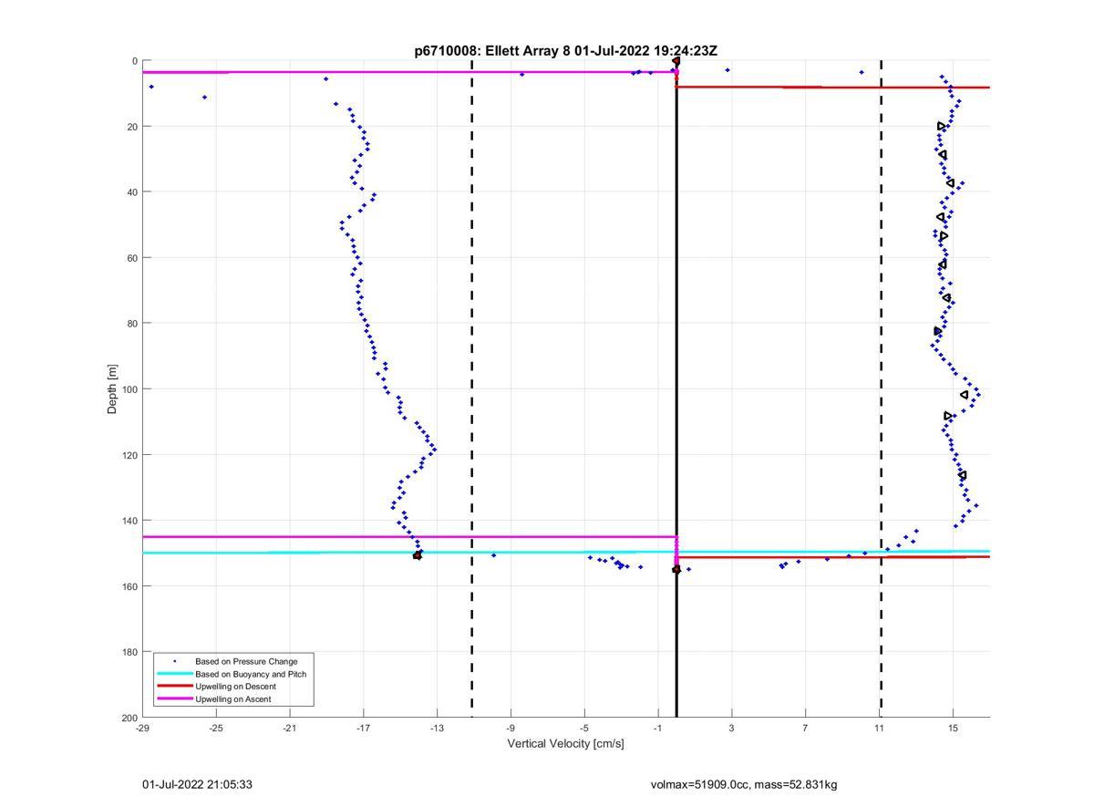Click y-axis tick label '120'
This screenshot has width=1094, height=807.
pos(129,455)
